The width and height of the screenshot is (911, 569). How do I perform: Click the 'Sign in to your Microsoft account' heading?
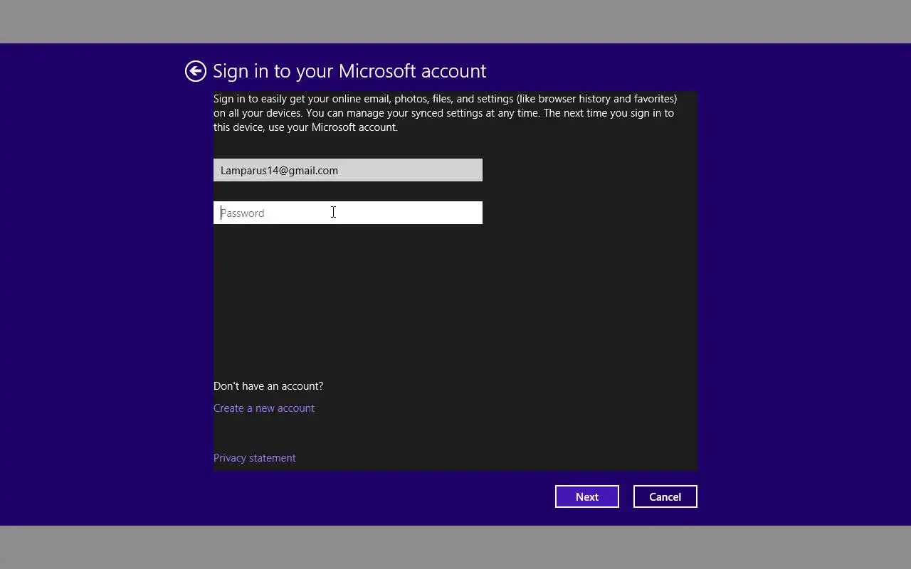point(349,71)
